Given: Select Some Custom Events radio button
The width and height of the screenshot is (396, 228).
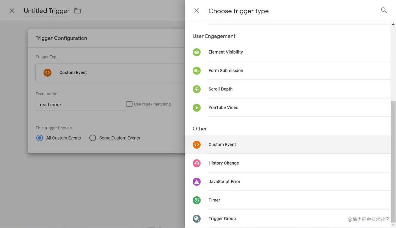Looking at the screenshot, I should click(x=92, y=138).
